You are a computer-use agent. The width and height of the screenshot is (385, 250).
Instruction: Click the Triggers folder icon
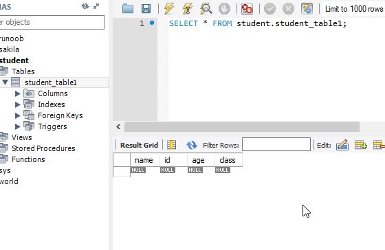click(29, 126)
